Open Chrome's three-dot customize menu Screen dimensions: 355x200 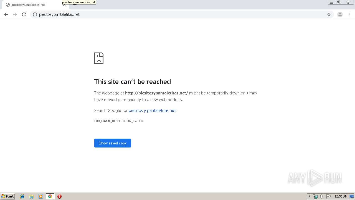[x=349, y=14]
